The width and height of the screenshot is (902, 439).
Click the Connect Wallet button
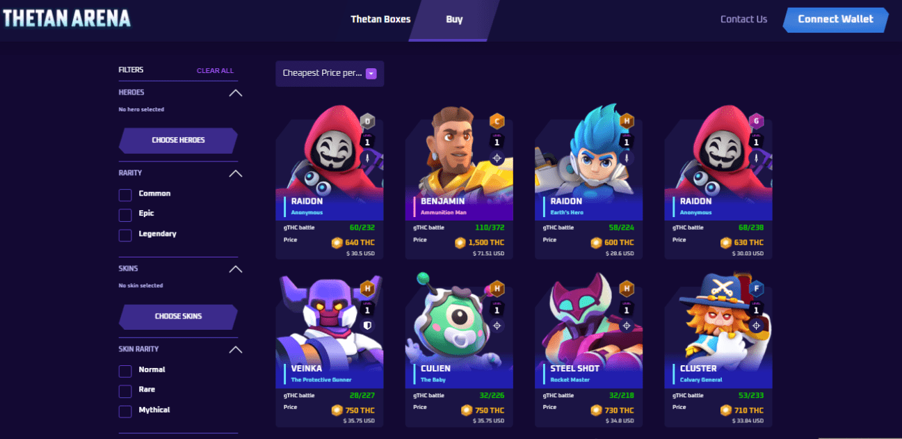tap(835, 19)
